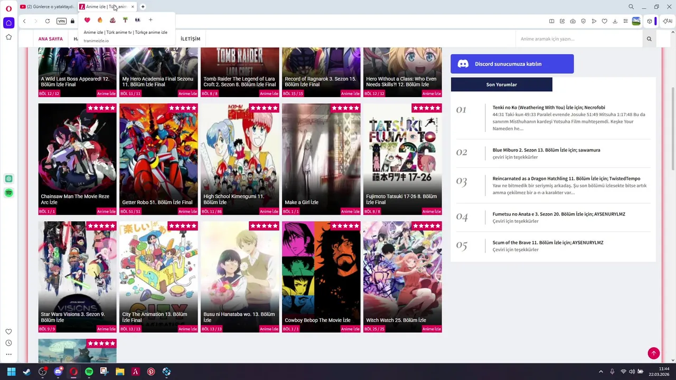This screenshot has width=676, height=380.
Task: Open history clock icon in sidebar
Action: click(8, 343)
